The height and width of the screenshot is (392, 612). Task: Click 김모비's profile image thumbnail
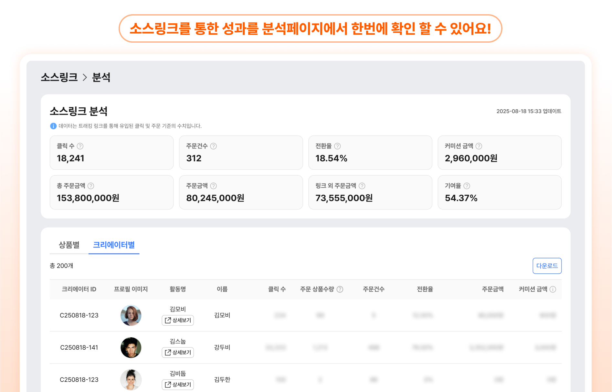point(131,315)
